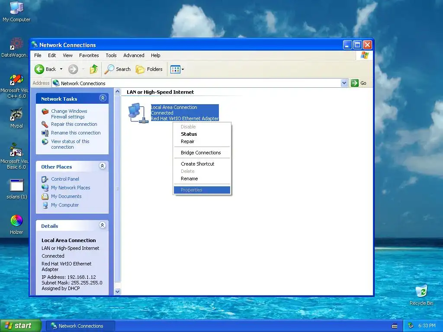Viewport: 443px width, 332px height.
Task: Go up one folder level
Action: click(x=93, y=69)
